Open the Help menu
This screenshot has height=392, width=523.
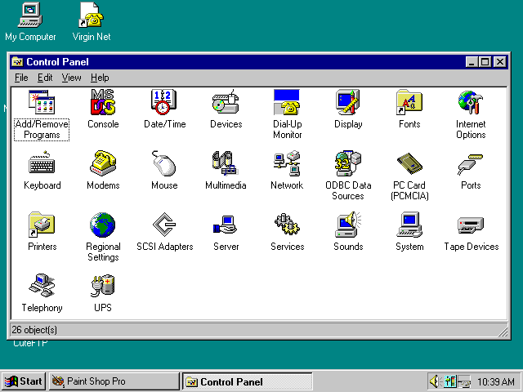click(100, 78)
